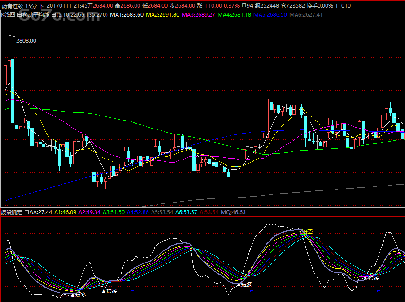Collapse the 移动平均线 indicator box
405x302 pixels.
(x=20, y=15)
